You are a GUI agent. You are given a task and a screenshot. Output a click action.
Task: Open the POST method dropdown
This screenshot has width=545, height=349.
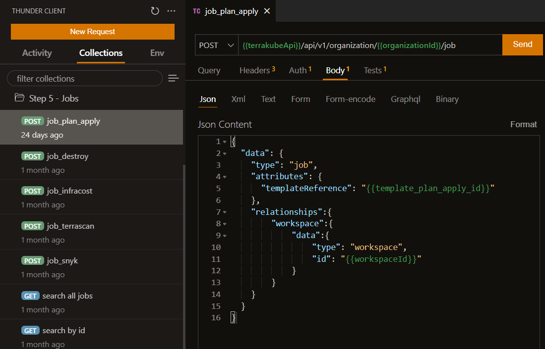point(216,45)
